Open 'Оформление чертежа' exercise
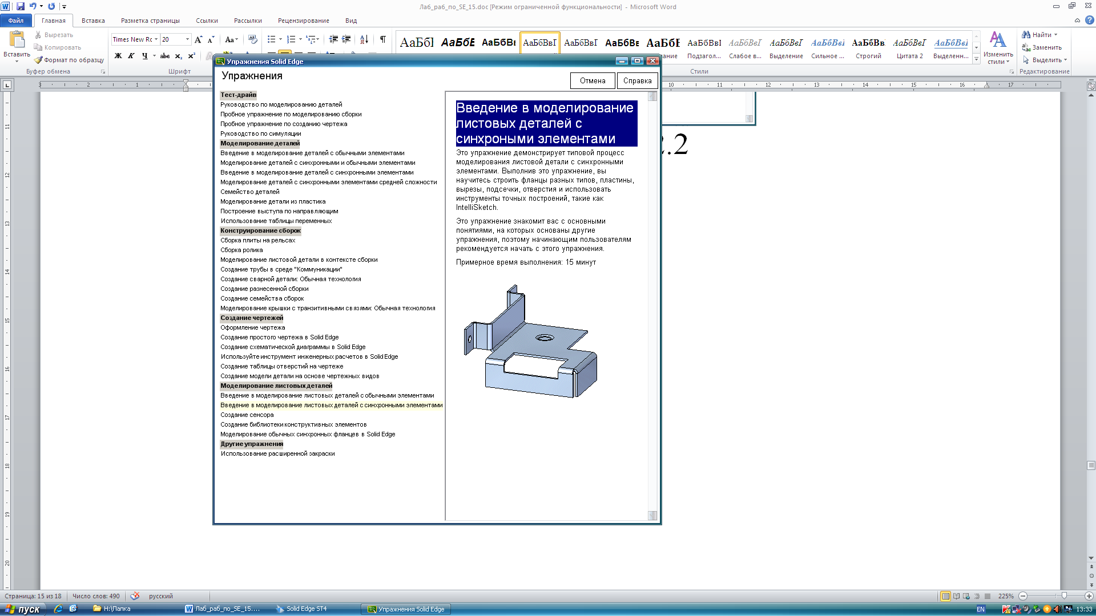The image size is (1096, 616). click(253, 327)
